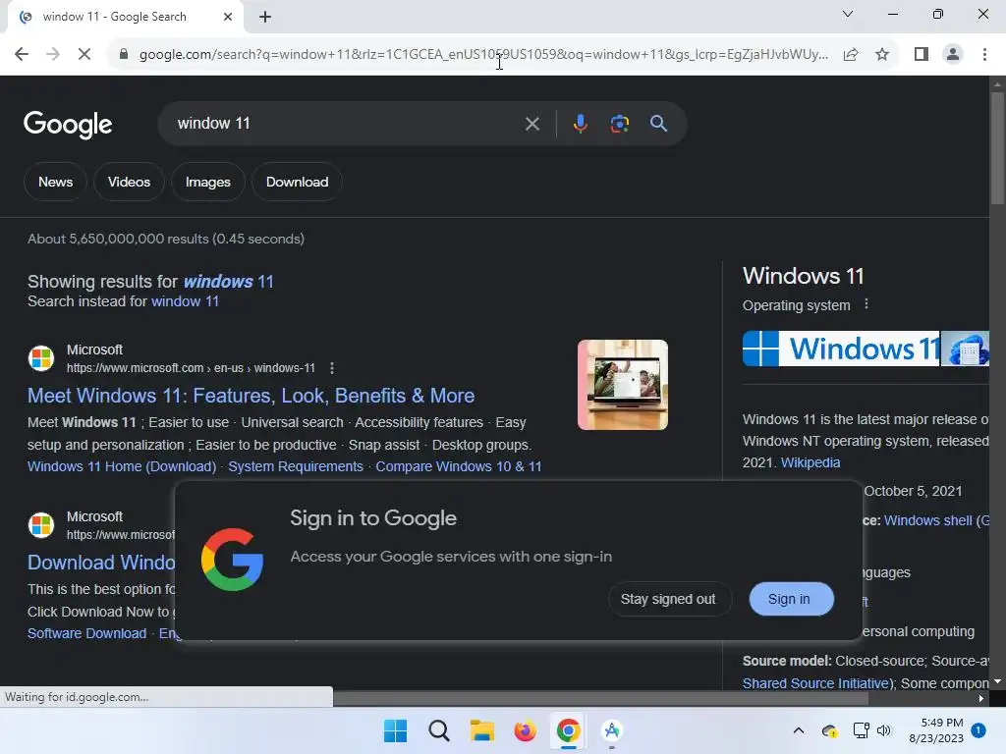
Task: Open the 'System Requirements' sitelink
Action: pyautogui.click(x=296, y=466)
